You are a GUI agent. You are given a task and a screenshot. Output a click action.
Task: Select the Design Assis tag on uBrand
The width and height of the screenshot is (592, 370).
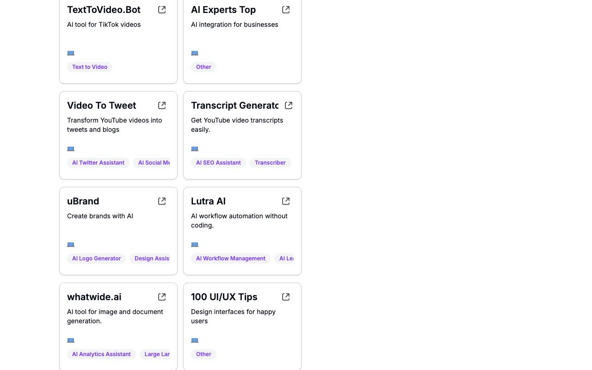tap(150, 259)
